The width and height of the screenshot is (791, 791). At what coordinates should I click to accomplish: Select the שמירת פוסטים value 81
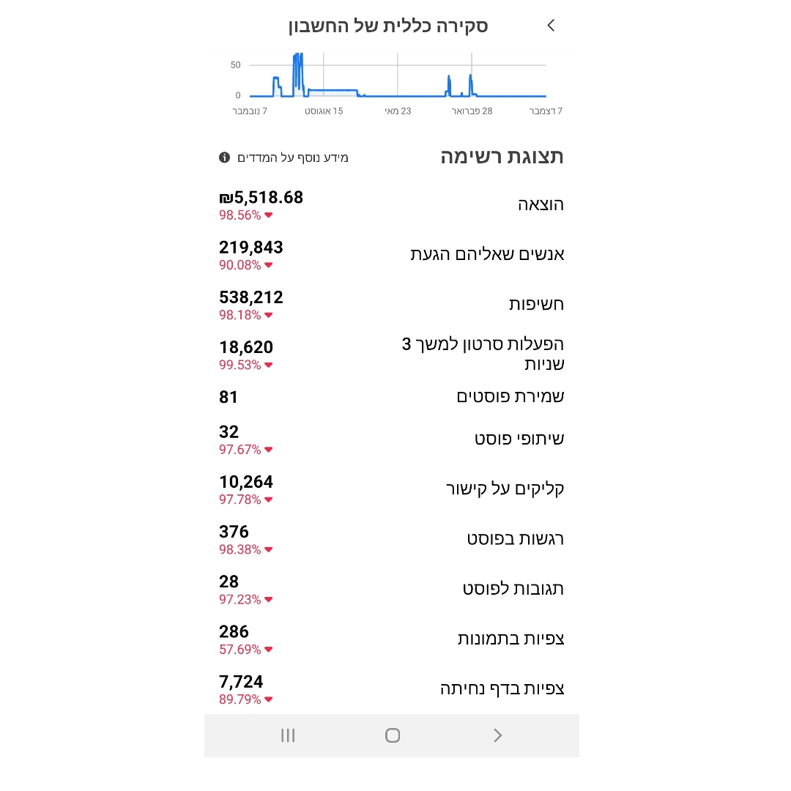(228, 398)
